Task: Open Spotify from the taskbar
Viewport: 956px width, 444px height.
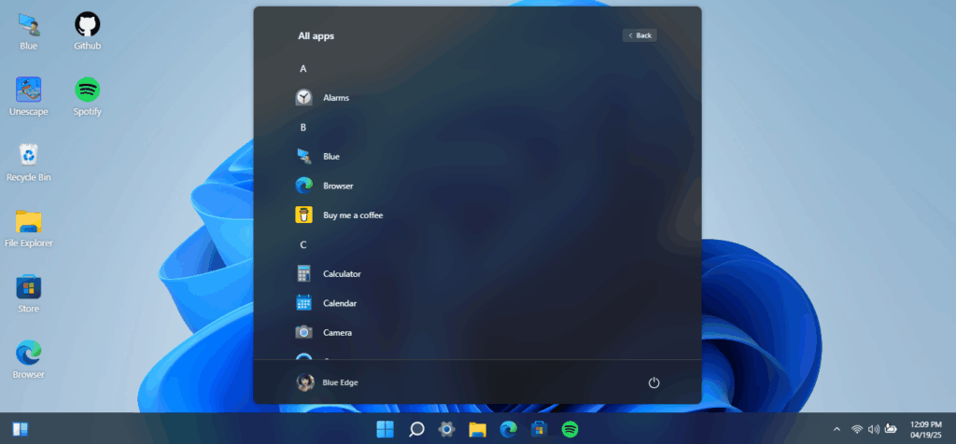Action: [569, 429]
